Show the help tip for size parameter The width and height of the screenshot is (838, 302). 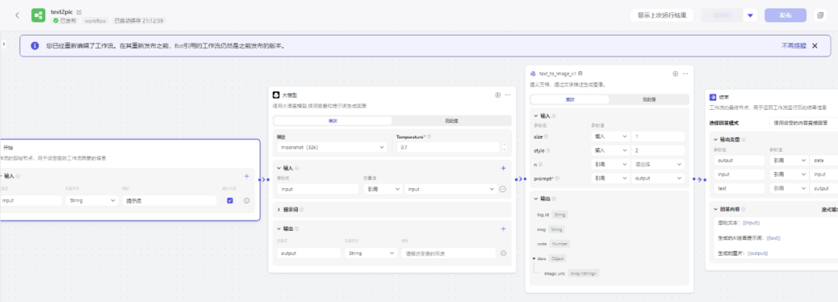[x=546, y=136]
